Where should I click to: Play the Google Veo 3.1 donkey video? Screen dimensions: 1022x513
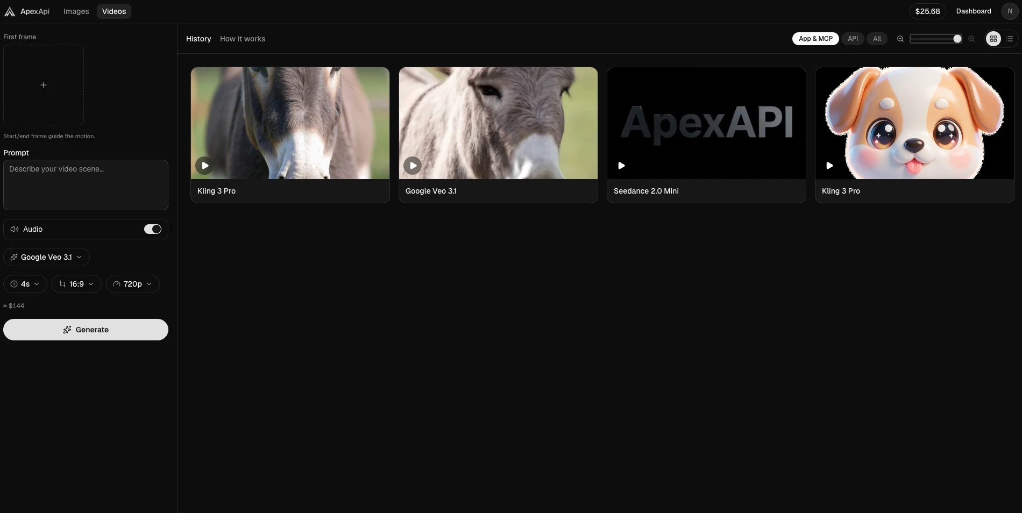point(413,166)
